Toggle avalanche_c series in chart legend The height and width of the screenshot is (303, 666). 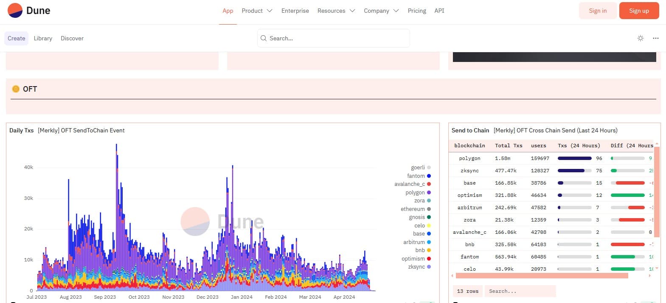[413, 184]
